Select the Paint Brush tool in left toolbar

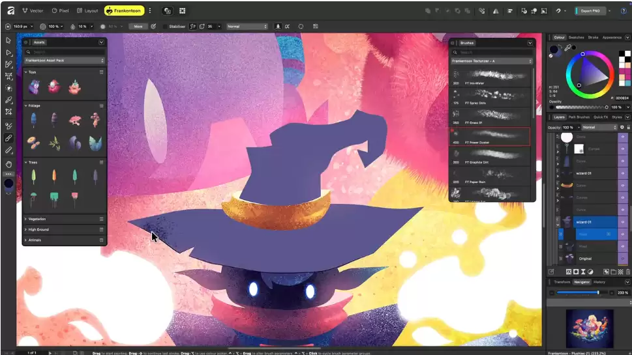point(8,138)
